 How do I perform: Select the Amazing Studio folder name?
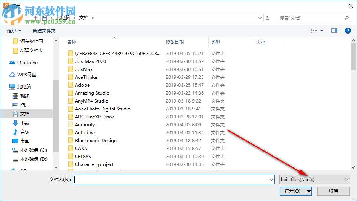[92, 93]
